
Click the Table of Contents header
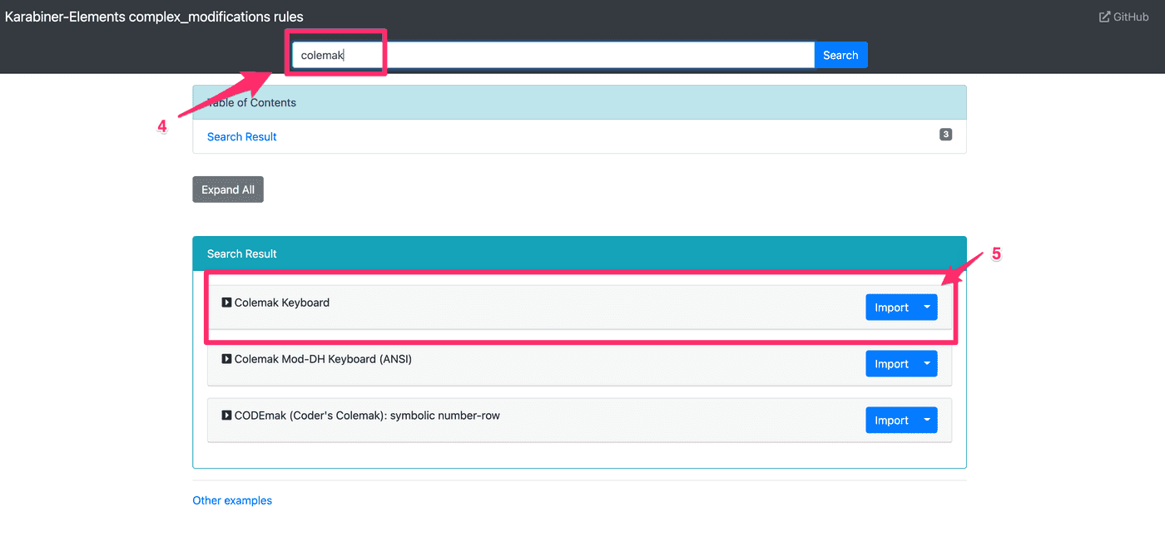[579, 102]
